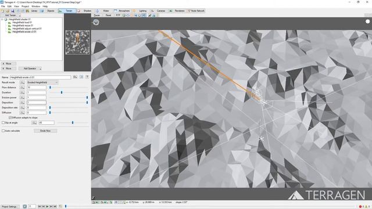
Task: Click the error indicator red icon in the status bar
Action: click(x=360, y=207)
